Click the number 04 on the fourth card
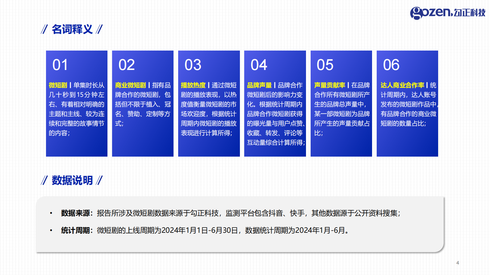The image size is (490, 275). (x=259, y=65)
